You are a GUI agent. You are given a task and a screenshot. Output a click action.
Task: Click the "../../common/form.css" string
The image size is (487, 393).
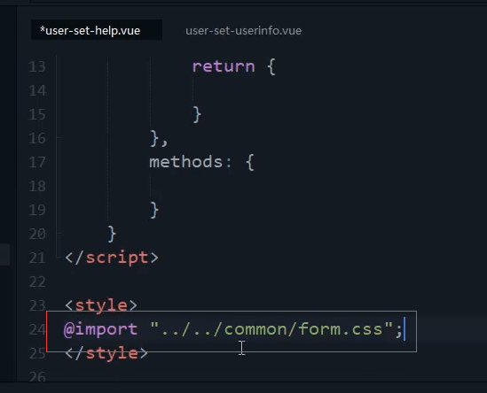(271, 329)
